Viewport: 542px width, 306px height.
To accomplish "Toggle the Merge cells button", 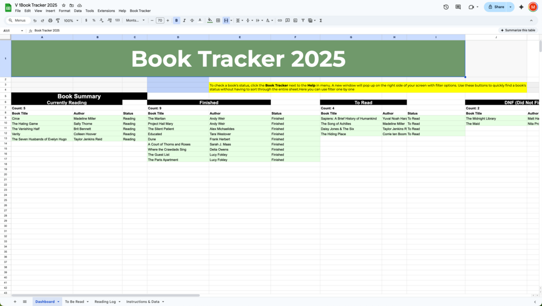I will 226,20.
